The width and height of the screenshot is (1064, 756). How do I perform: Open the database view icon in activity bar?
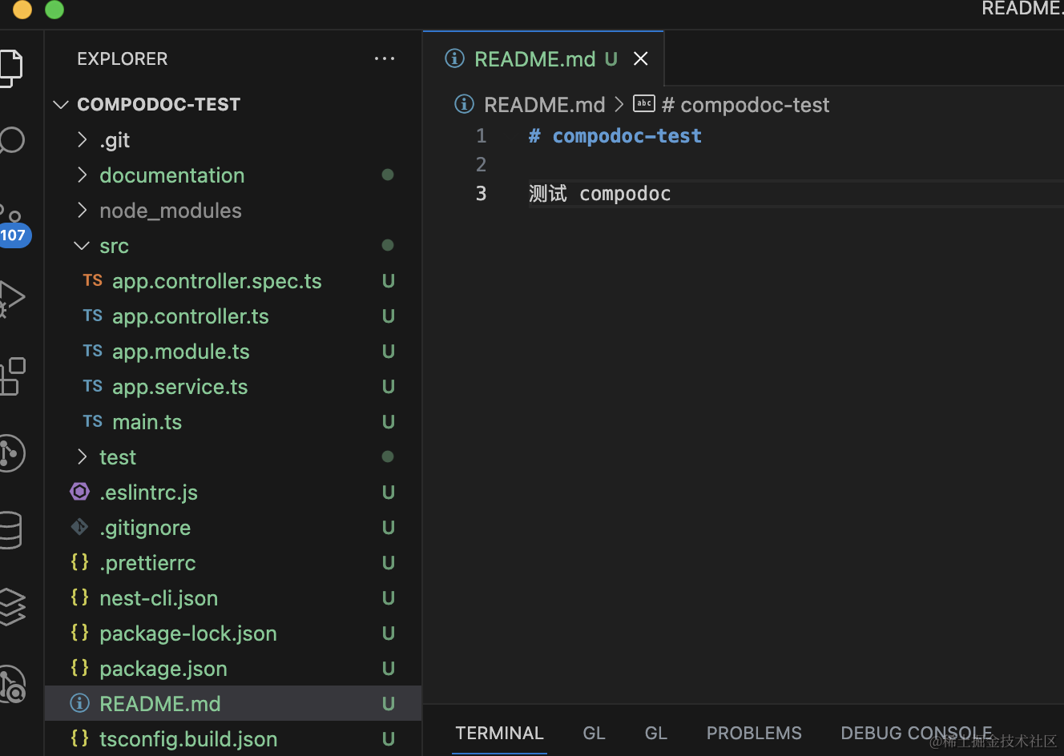pos(10,529)
